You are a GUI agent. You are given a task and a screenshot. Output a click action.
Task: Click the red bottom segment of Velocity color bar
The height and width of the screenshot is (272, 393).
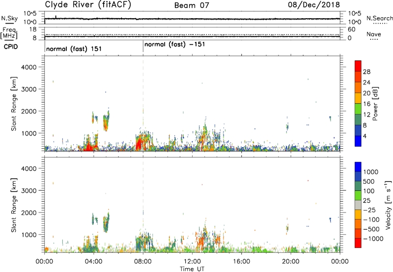coord(358,243)
